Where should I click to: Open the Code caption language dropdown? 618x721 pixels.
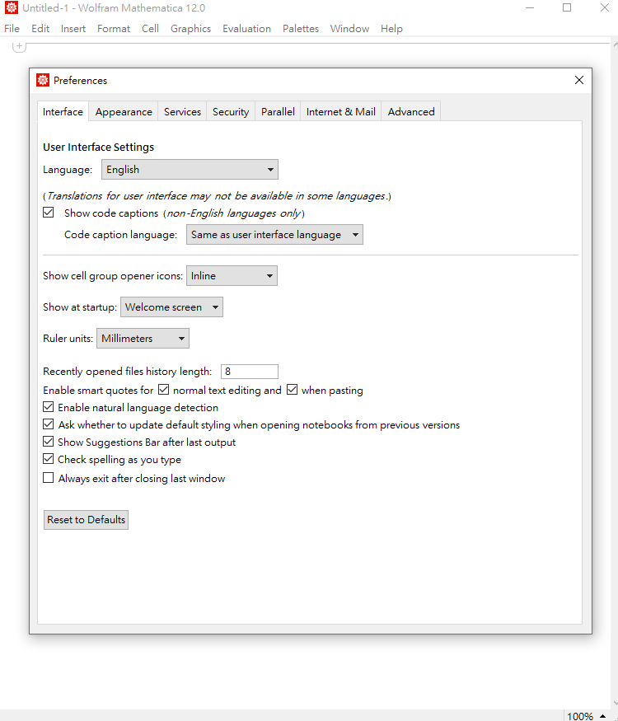(x=274, y=235)
